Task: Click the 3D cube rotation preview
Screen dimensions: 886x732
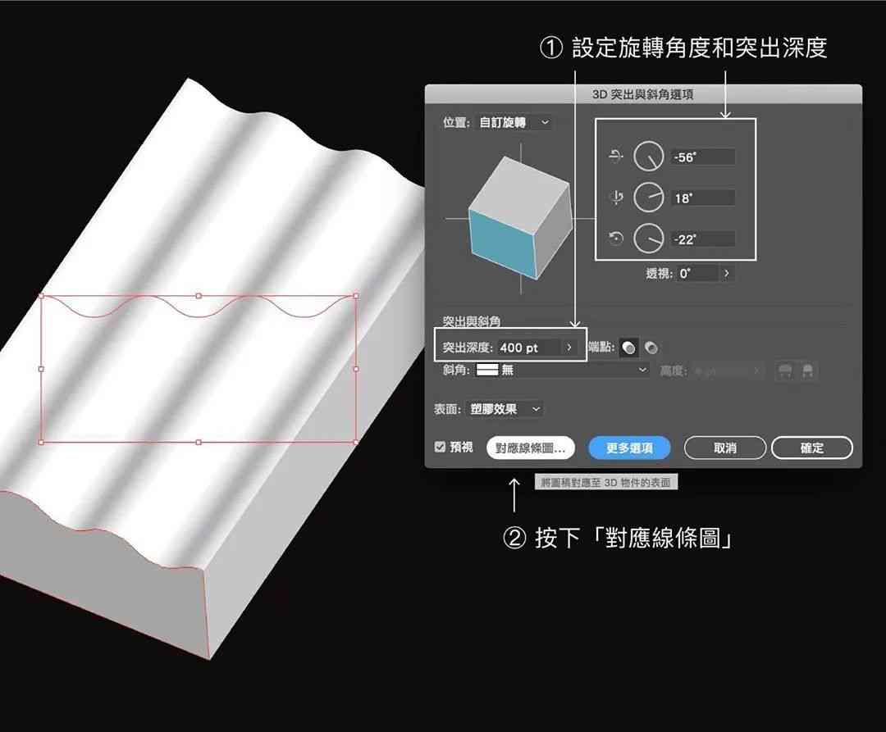Action: click(520, 218)
